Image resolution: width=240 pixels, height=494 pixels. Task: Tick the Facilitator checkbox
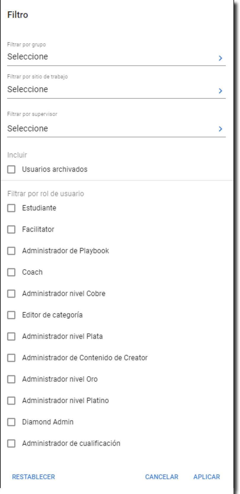click(x=11, y=229)
